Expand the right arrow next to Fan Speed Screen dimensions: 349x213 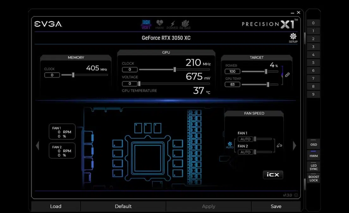[294, 145]
